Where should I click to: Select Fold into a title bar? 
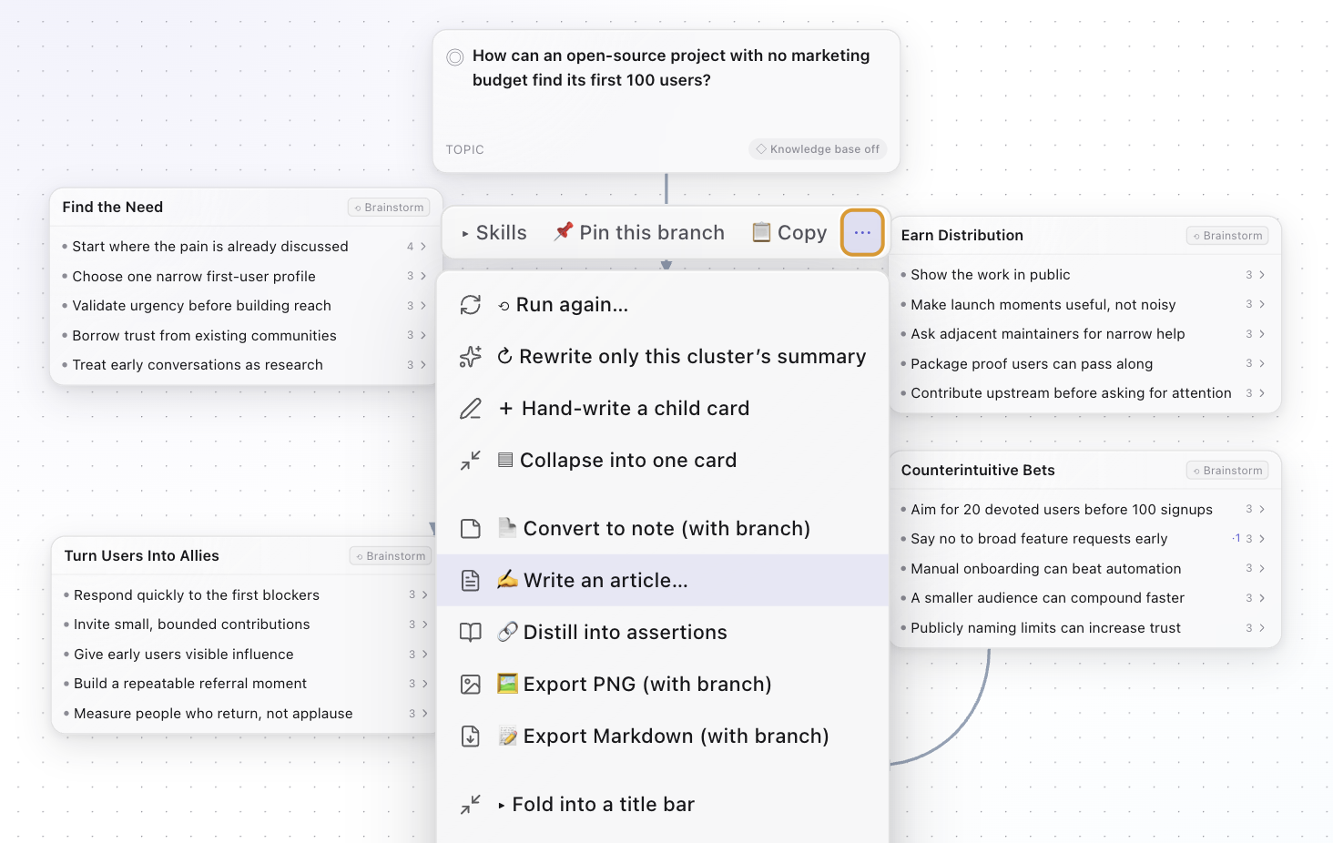pyautogui.click(x=662, y=805)
